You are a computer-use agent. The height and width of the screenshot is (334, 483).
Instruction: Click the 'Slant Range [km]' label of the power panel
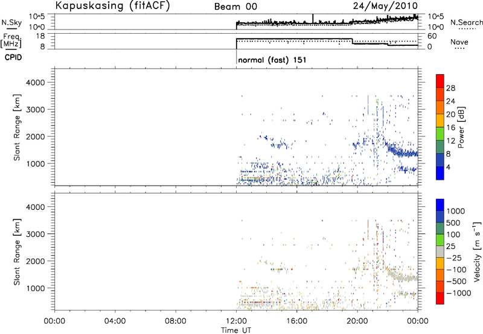17,127
